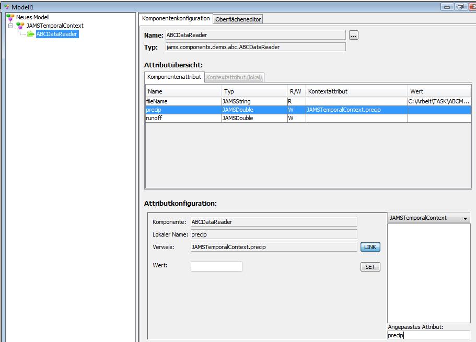Click the Typ column header
This screenshot has width=476, height=342.
click(254, 91)
